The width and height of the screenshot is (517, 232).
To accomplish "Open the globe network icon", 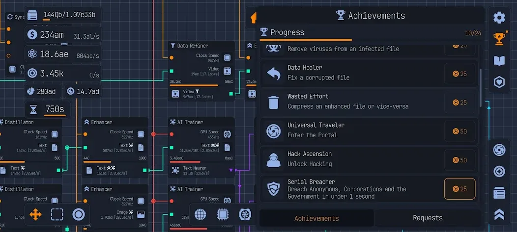I will (200, 214).
